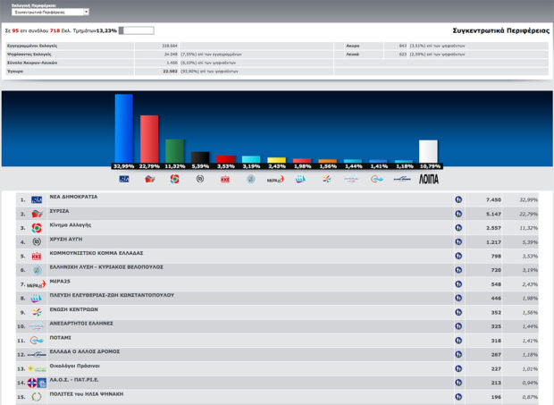Open info icon for ΑΝΕΞΑΡΤΗΤΟΙ ΕΛΛΗΝΕΣ row
The width and height of the screenshot is (554, 405).
pyautogui.click(x=458, y=326)
